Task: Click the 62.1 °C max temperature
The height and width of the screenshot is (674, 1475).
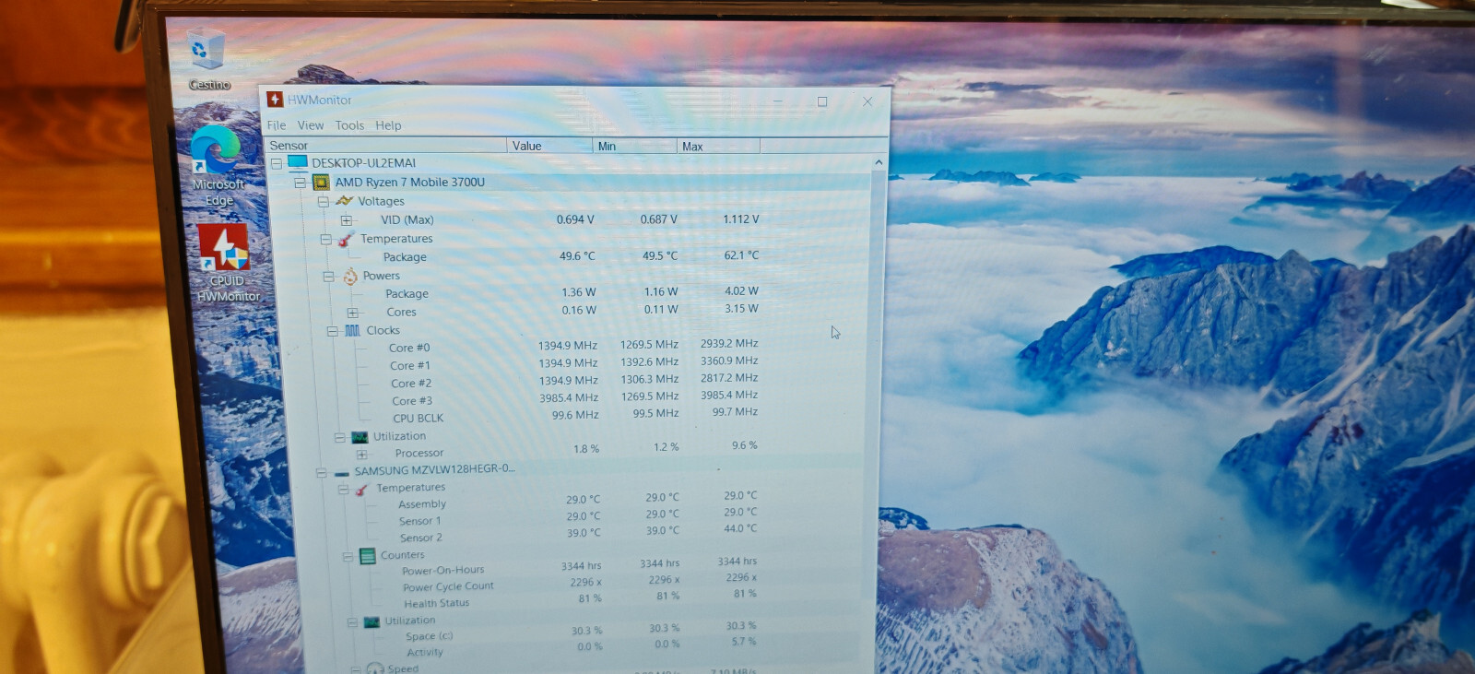Action: pyautogui.click(x=741, y=255)
